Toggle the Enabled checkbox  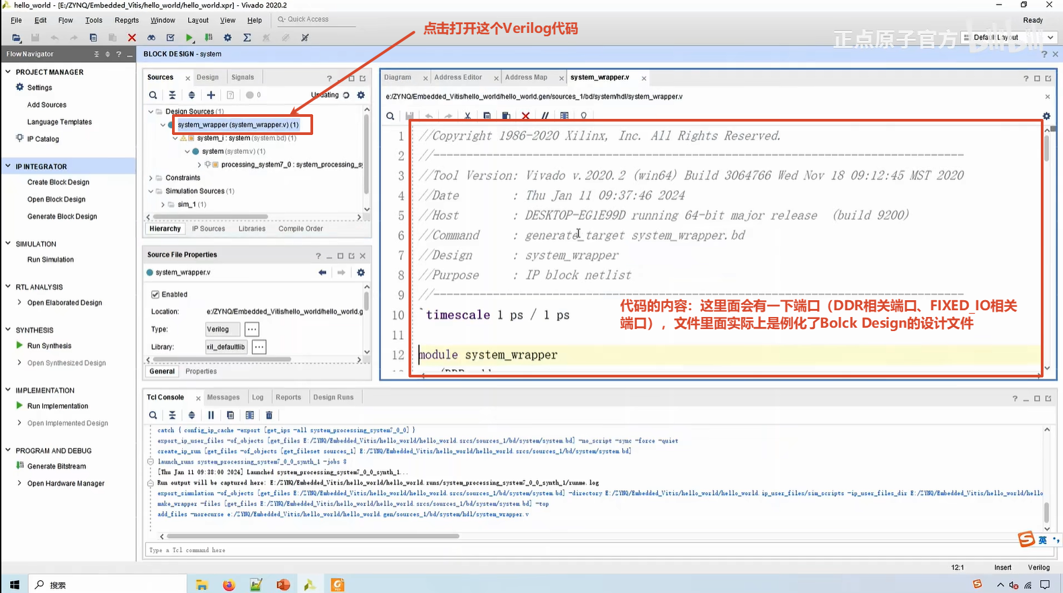click(x=155, y=294)
